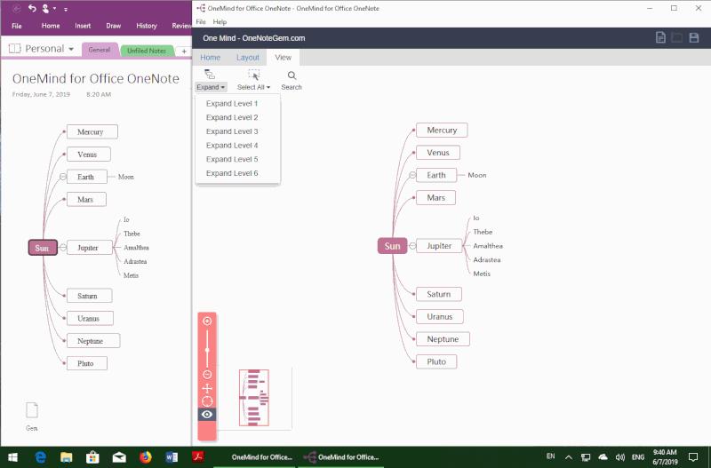Screen dimensions: 711x468
Task: Collapse the Jupiter node in OneNote page
Action: click(62, 248)
